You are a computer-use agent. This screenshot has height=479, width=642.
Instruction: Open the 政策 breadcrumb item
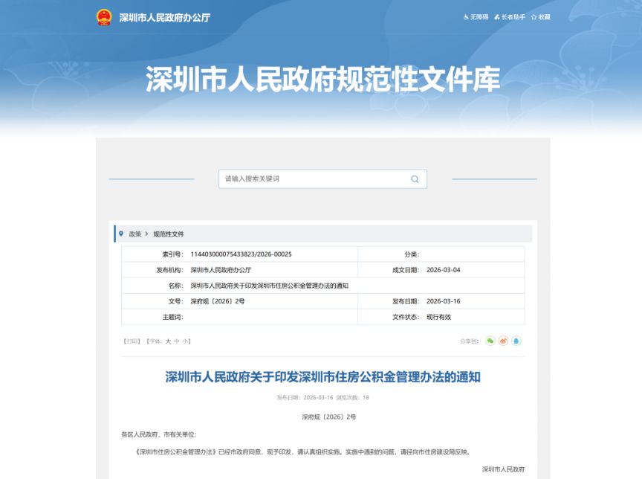click(134, 234)
